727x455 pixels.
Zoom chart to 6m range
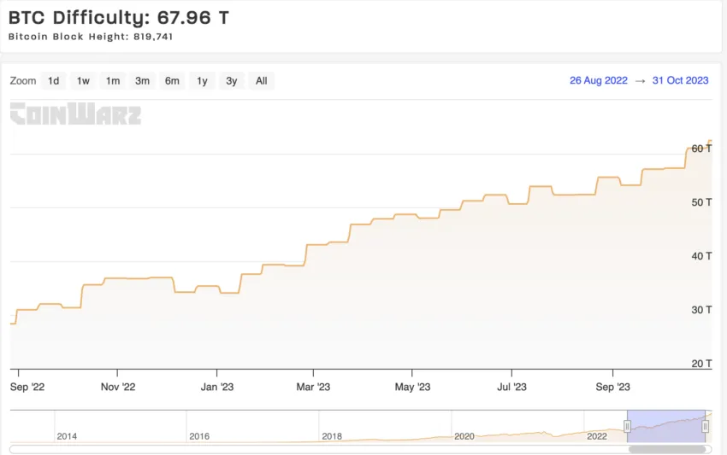pyautogui.click(x=172, y=81)
